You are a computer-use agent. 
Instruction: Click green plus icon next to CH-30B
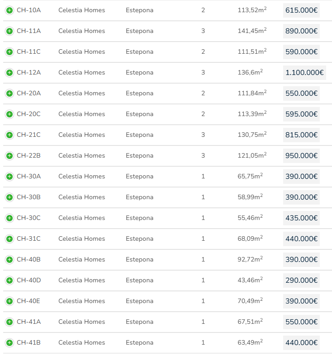[x=9, y=197]
